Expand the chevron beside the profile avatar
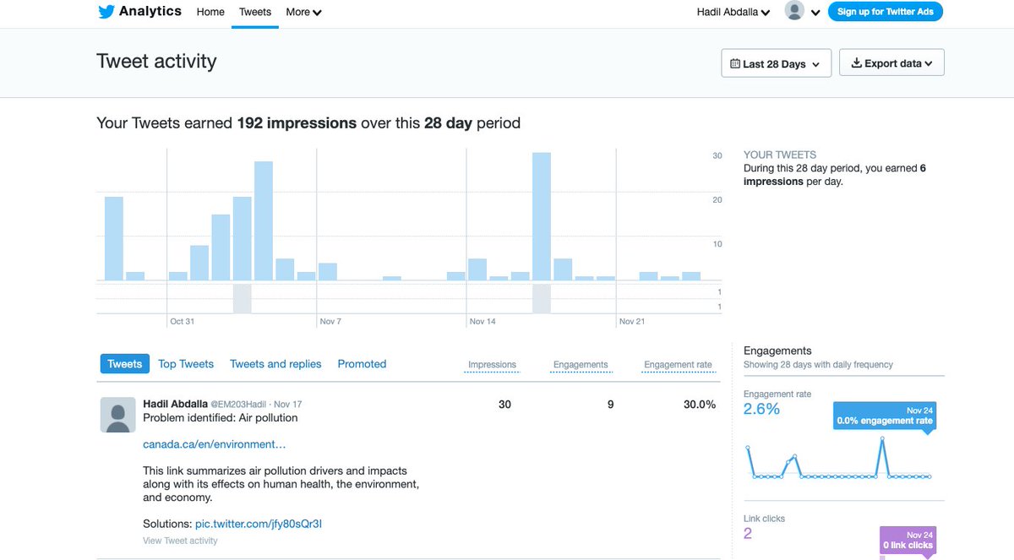This screenshot has height=560, width=1014. click(815, 13)
